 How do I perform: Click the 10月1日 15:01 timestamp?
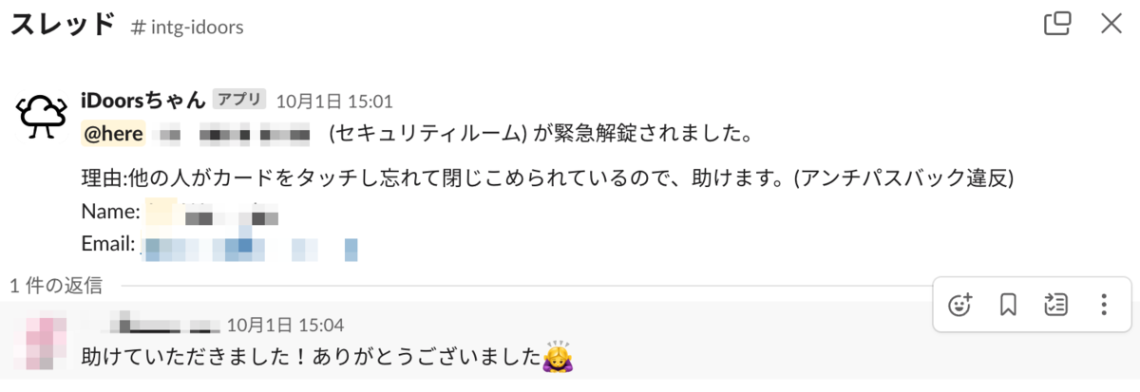(x=334, y=101)
